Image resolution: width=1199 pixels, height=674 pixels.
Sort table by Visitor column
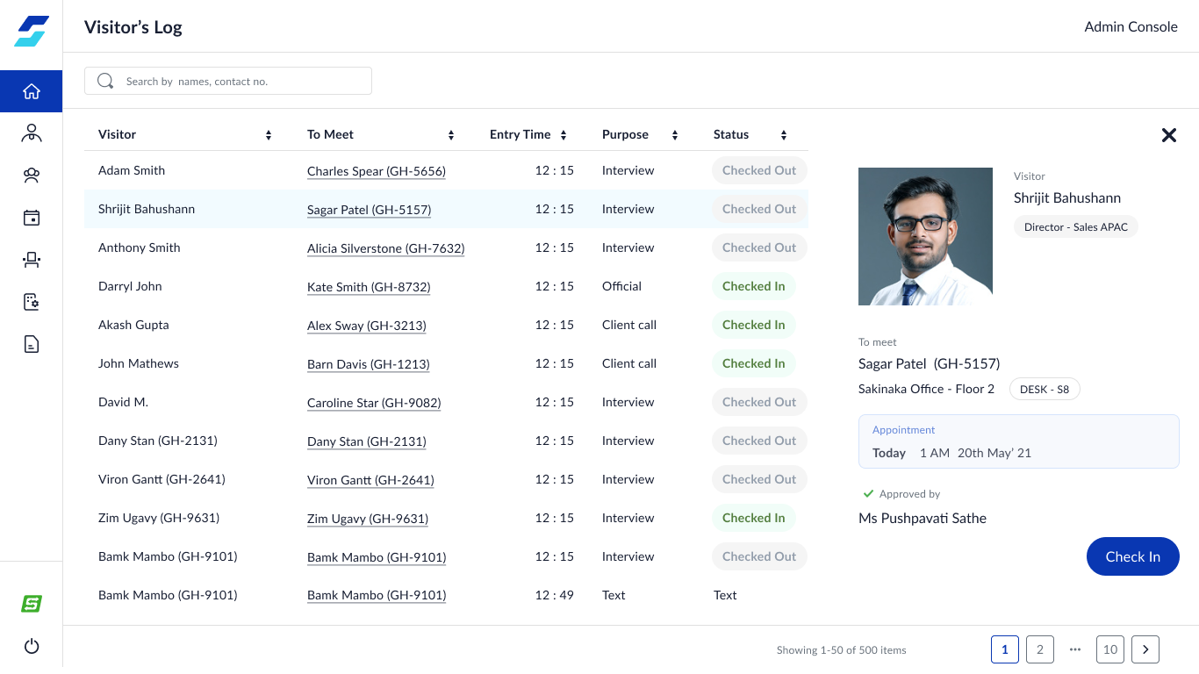tap(269, 135)
